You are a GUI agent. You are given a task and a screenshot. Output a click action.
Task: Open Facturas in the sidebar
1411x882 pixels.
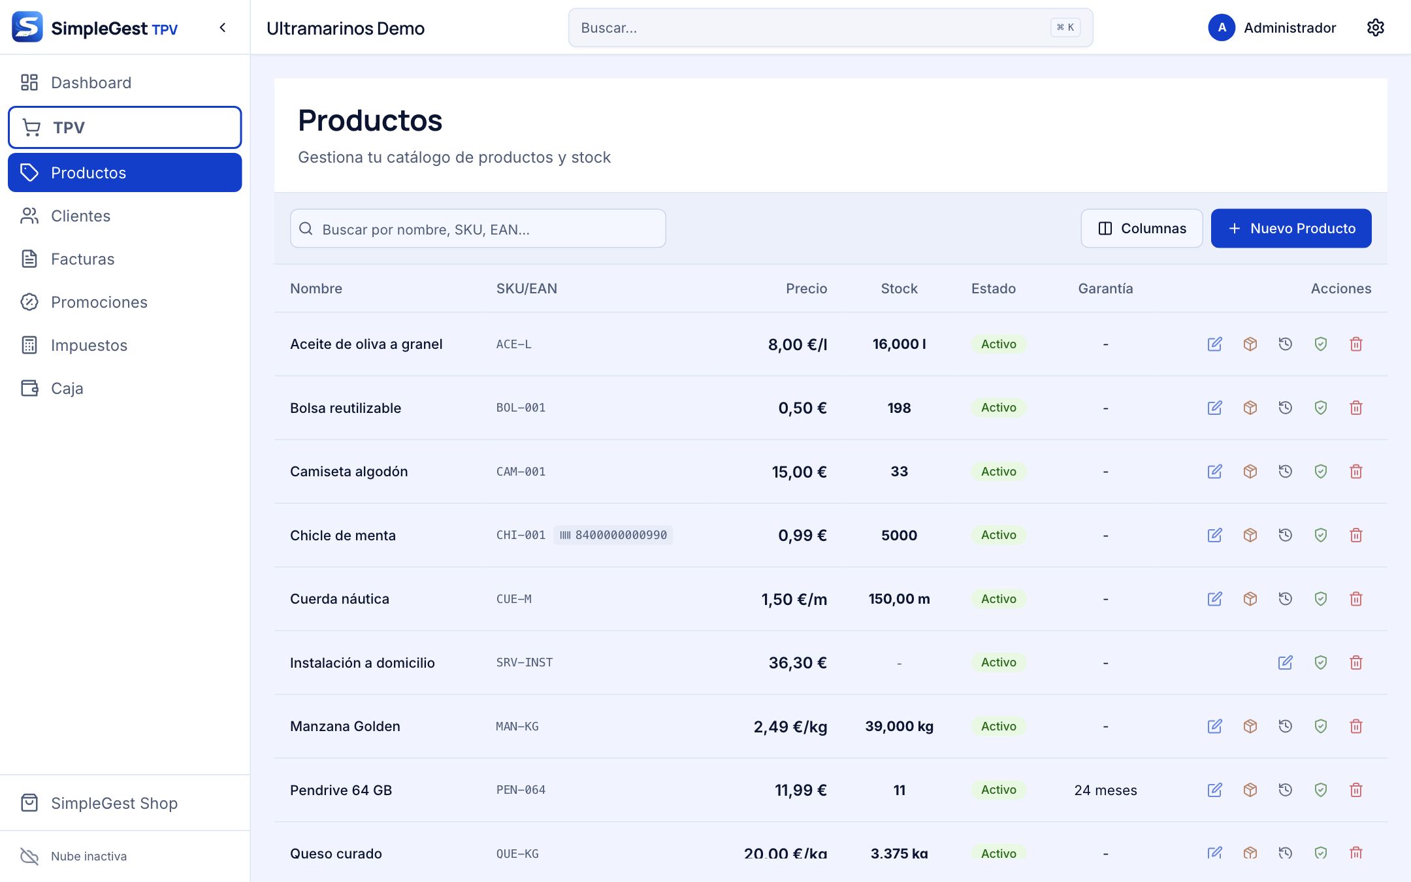[125, 259]
